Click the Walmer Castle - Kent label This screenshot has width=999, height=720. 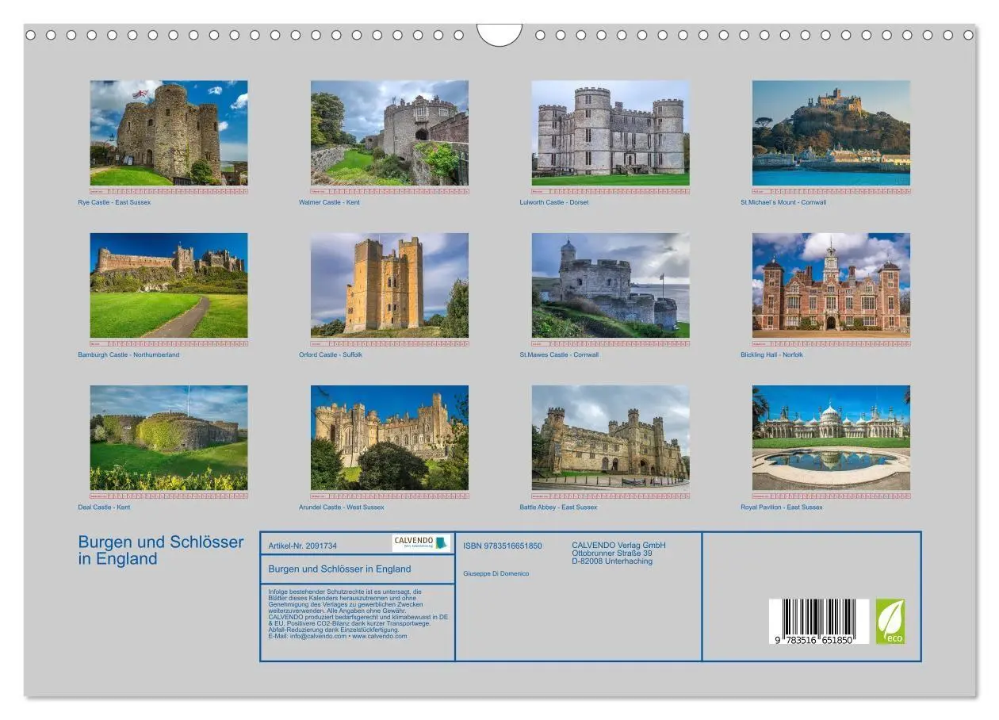point(331,202)
